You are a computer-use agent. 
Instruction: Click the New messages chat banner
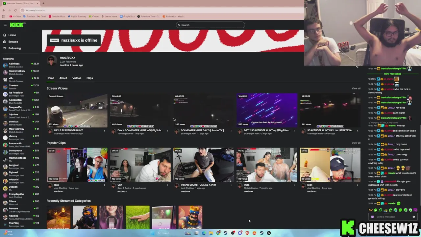(392, 74)
